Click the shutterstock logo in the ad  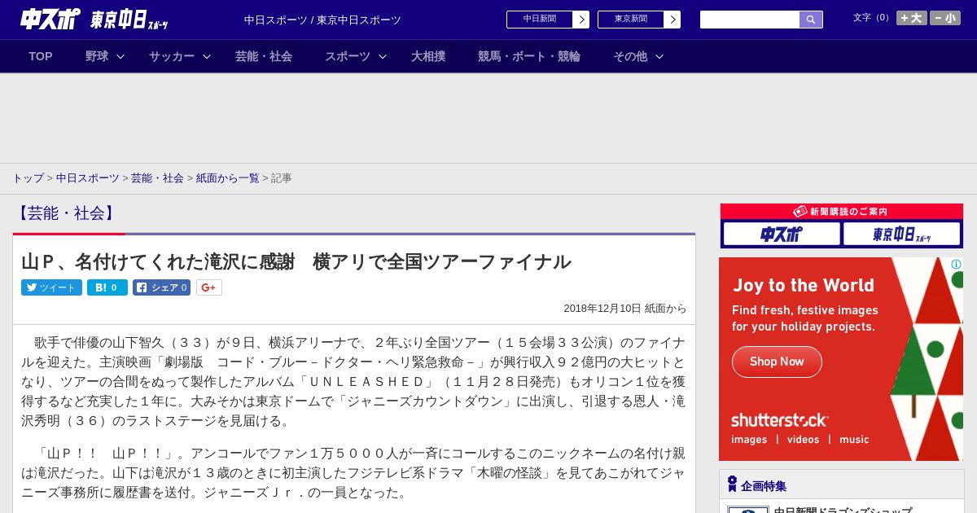tap(779, 420)
